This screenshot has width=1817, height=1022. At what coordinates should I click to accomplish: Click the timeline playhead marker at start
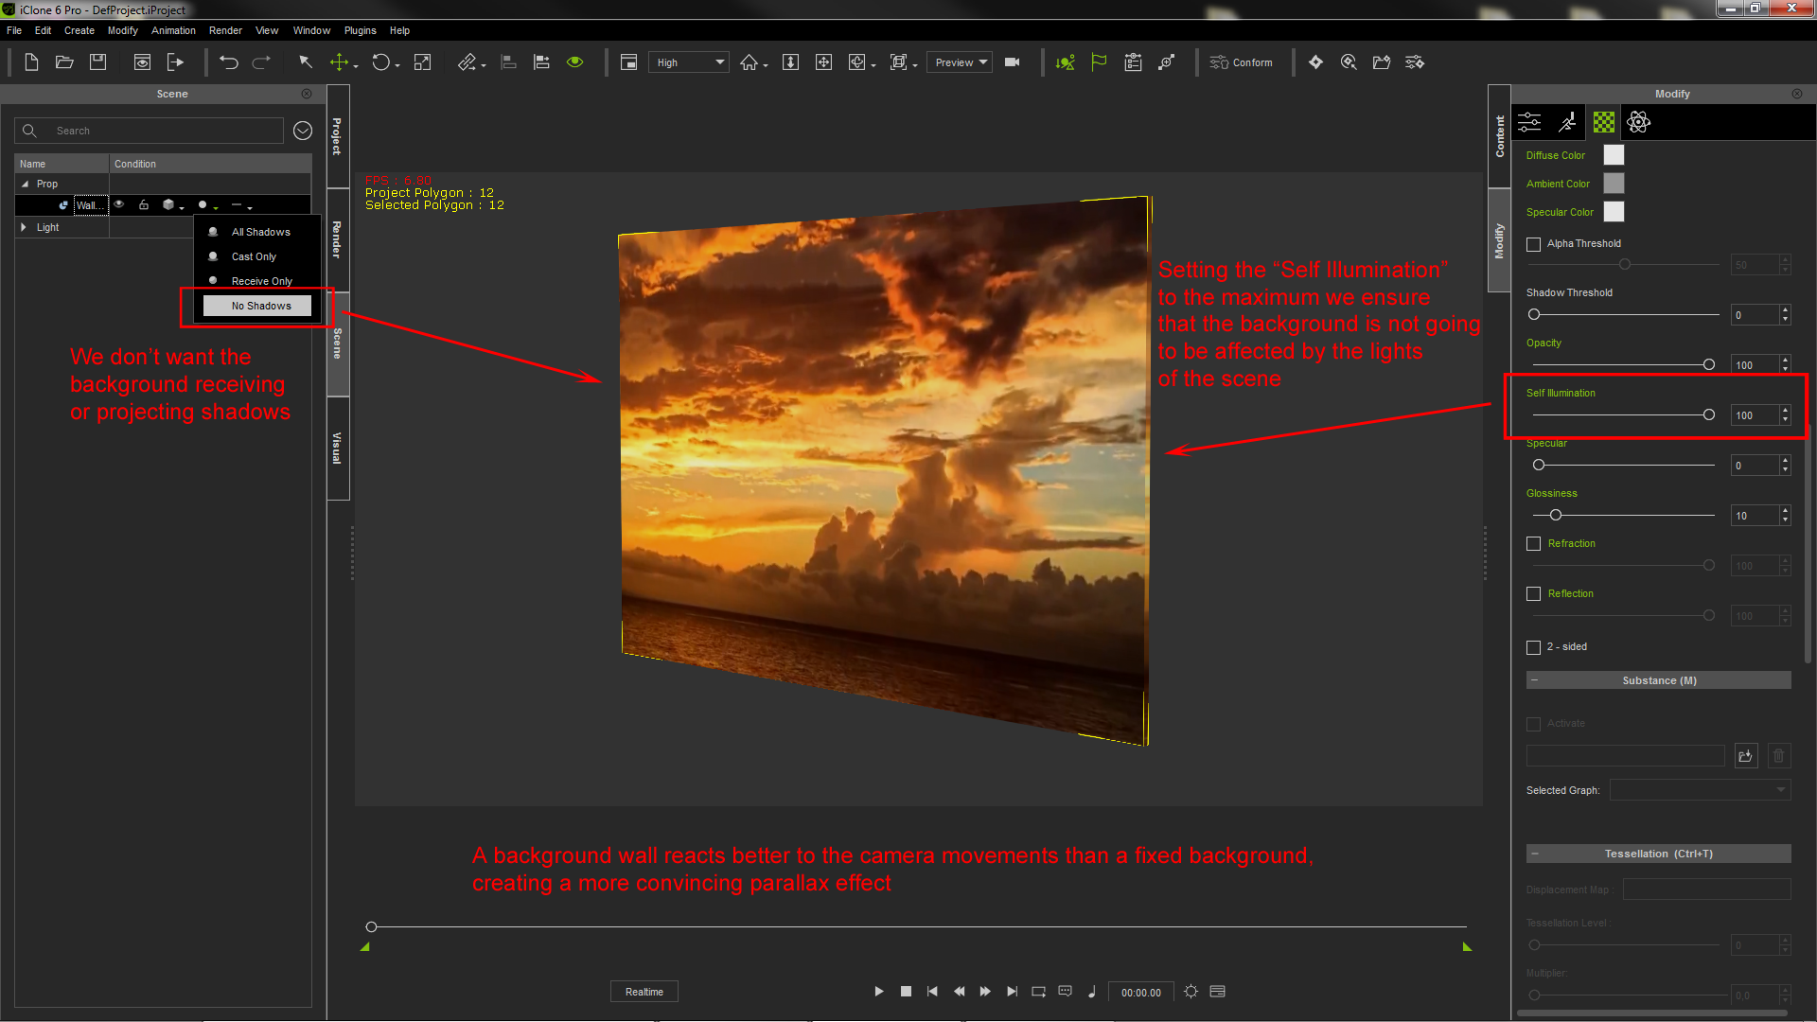click(372, 927)
